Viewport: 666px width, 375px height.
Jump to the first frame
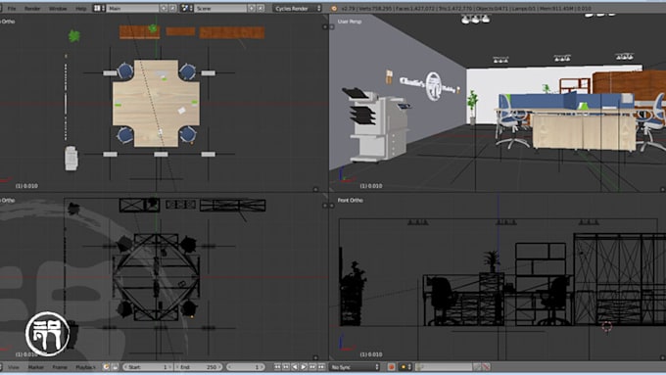tap(277, 367)
